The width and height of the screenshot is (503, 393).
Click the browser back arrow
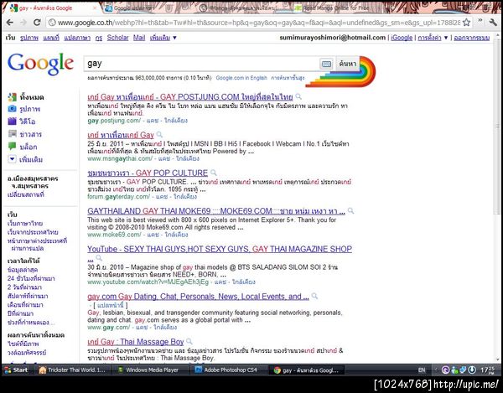(x=9, y=23)
